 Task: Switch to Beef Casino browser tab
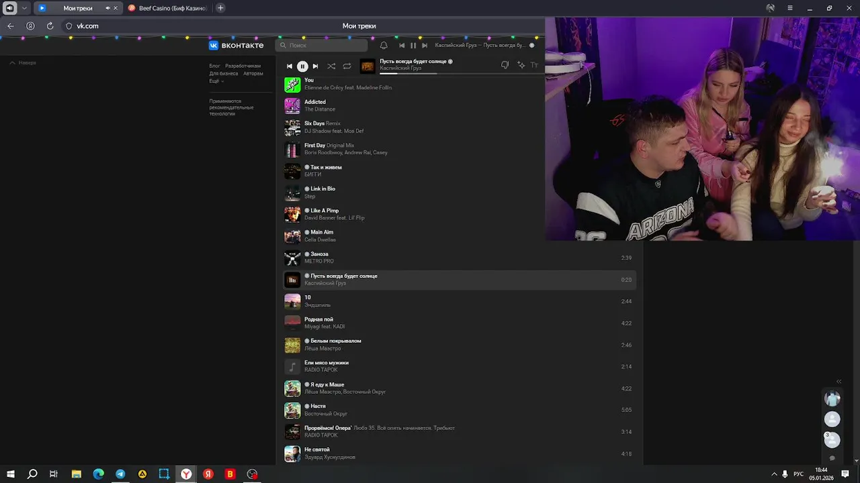[x=167, y=8]
